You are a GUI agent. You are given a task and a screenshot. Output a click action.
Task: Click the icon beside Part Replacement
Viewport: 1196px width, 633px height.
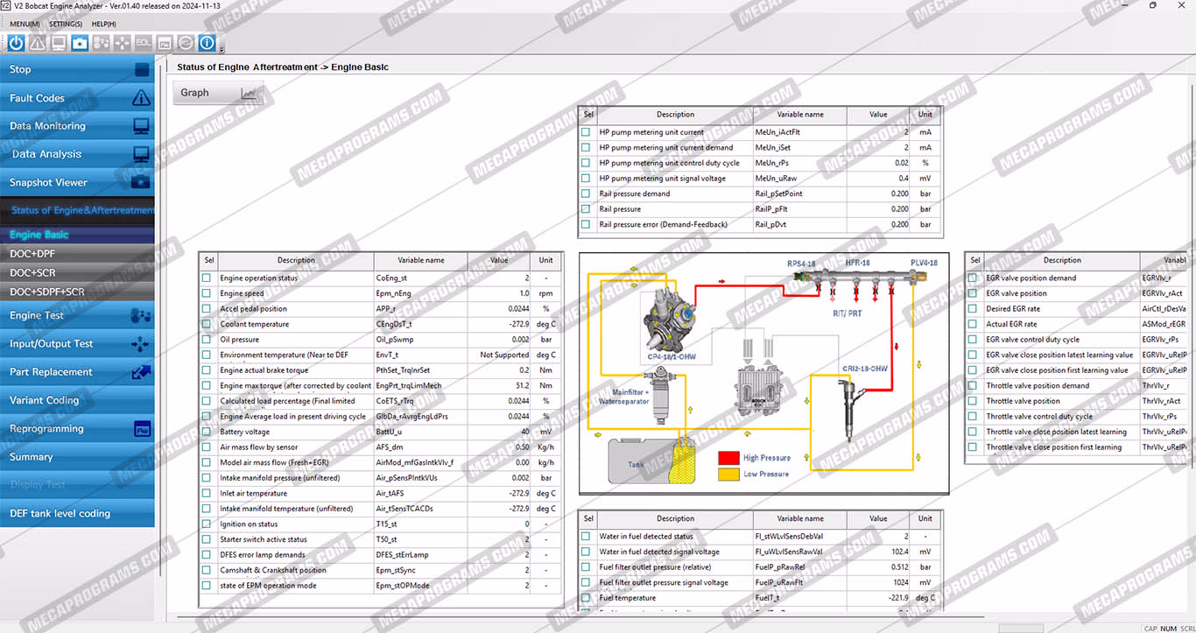click(141, 372)
